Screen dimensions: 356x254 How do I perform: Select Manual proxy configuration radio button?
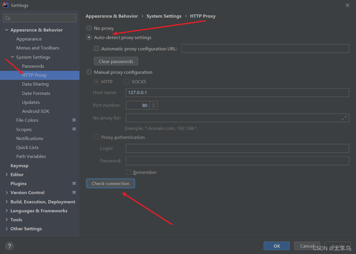click(x=89, y=72)
